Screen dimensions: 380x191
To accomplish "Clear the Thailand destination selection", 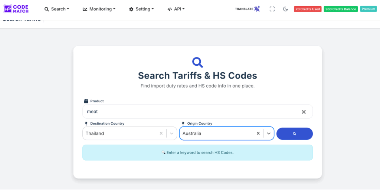I will (x=161, y=134).
